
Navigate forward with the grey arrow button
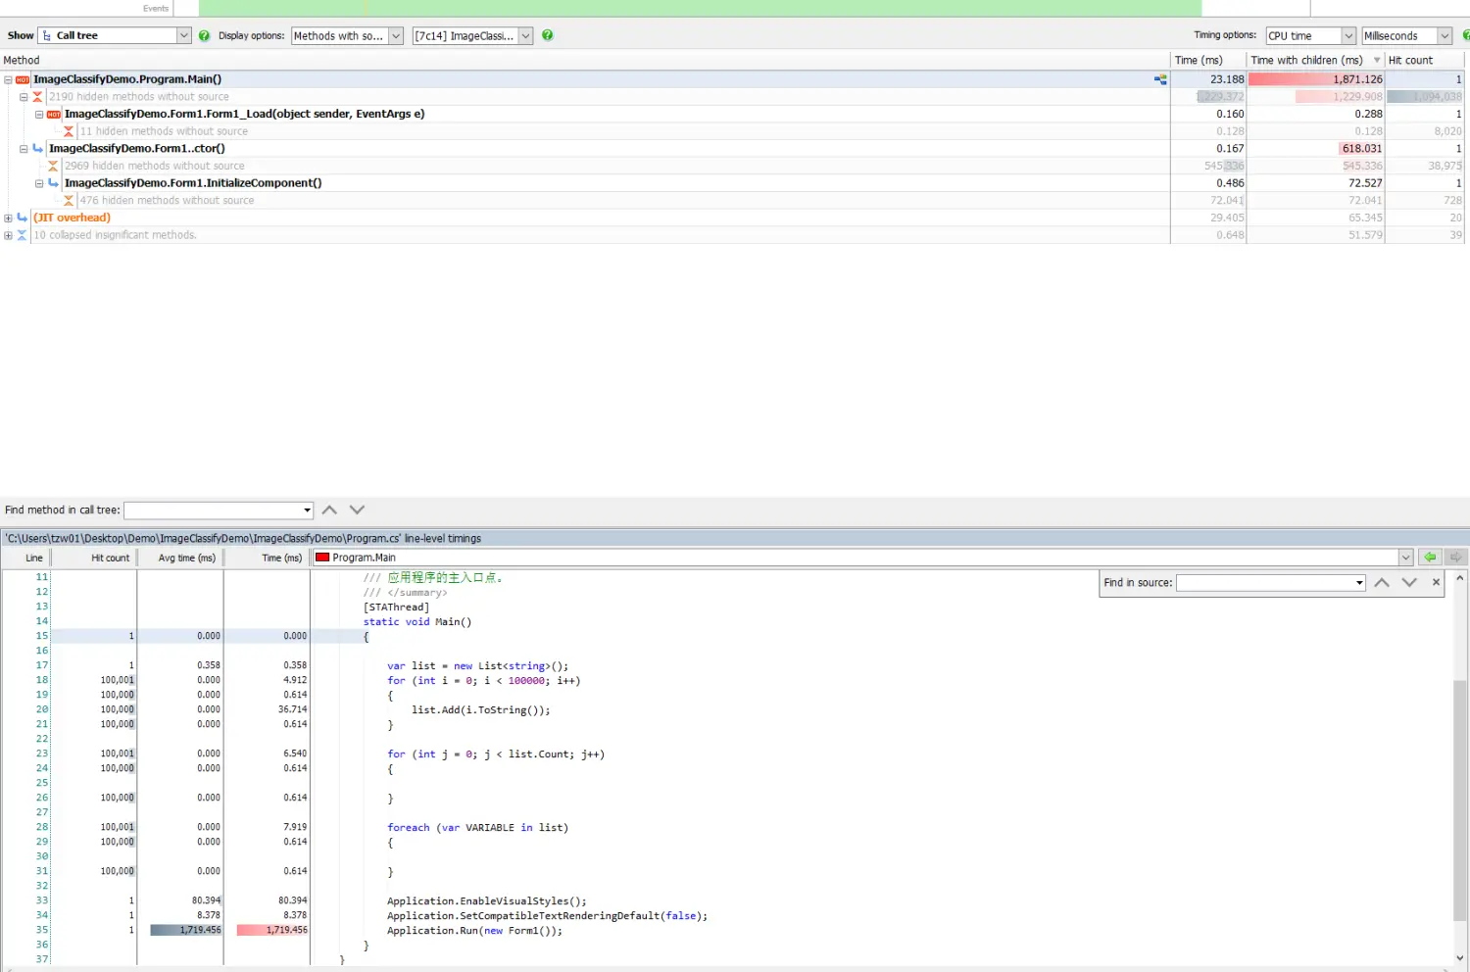point(1455,558)
